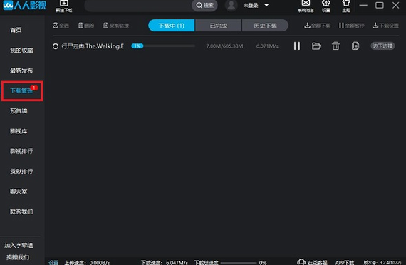The height and width of the screenshot is (265, 406).
Task: Click the search input field at top
Action: pos(138,6)
